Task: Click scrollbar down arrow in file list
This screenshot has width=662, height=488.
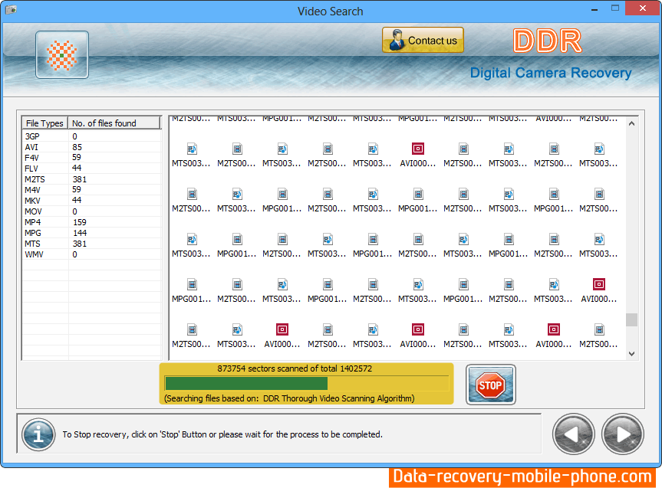Action: [631, 354]
